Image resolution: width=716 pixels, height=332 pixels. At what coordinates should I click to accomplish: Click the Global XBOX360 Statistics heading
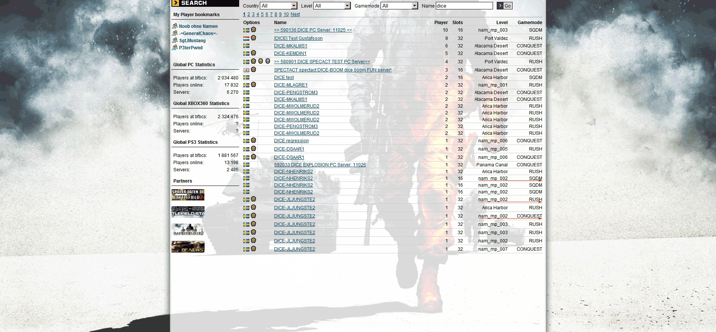[201, 104]
